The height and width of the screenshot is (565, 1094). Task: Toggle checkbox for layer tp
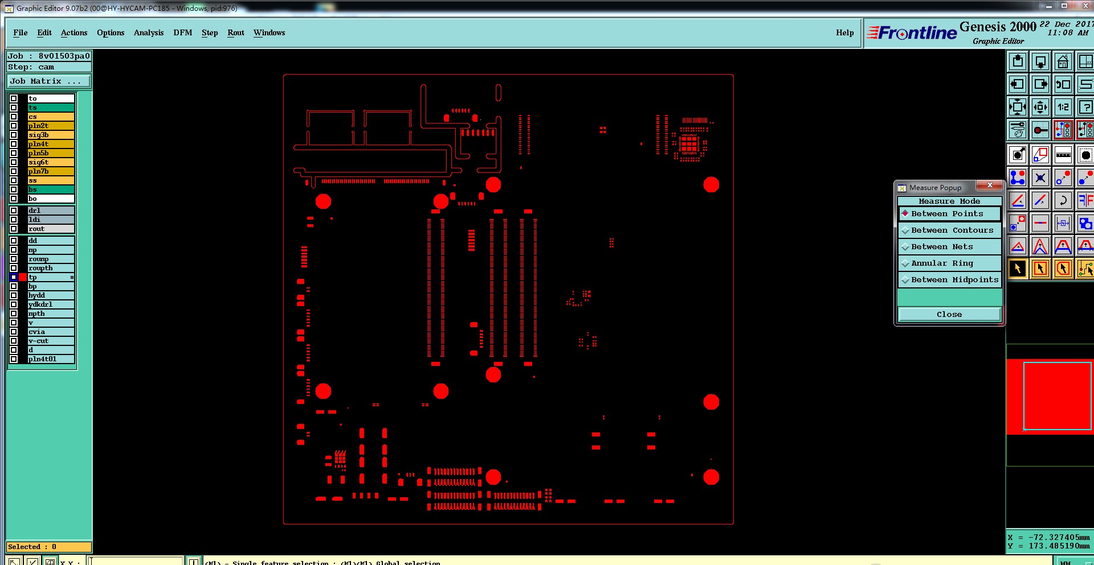[x=14, y=277]
